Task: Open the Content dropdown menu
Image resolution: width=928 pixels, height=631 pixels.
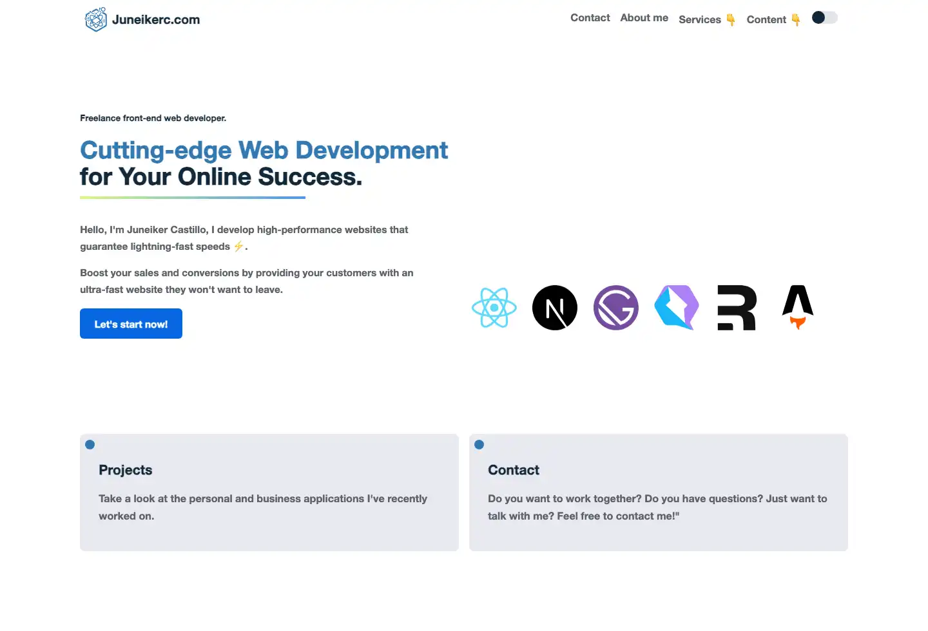Action: point(773,19)
